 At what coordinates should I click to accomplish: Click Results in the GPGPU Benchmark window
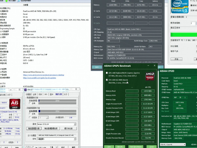(120, 147)
